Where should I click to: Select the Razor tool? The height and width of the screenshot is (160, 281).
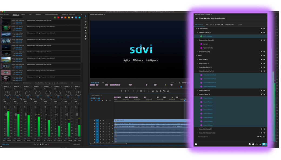click(x=85, y=25)
